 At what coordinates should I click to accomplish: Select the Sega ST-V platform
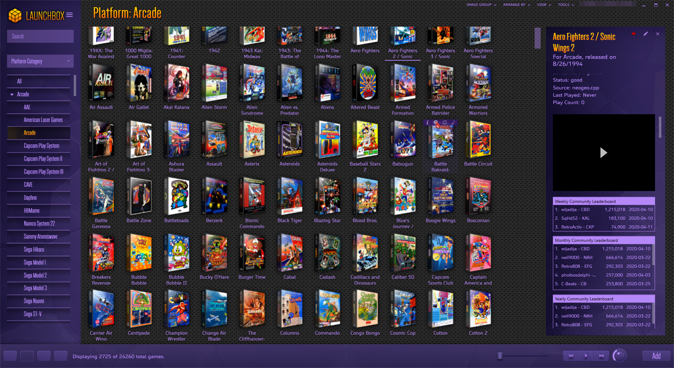pos(39,314)
